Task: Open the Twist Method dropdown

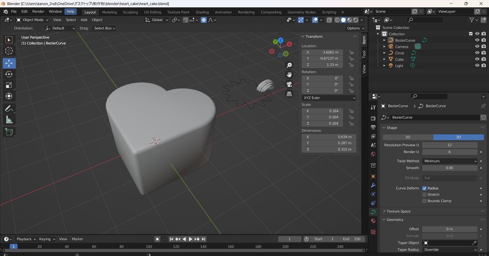Action: tap(449, 161)
